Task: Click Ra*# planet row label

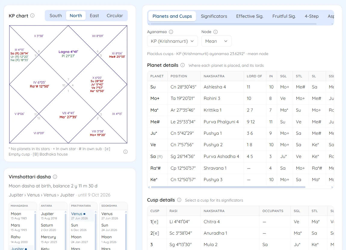Action: click(x=155, y=168)
